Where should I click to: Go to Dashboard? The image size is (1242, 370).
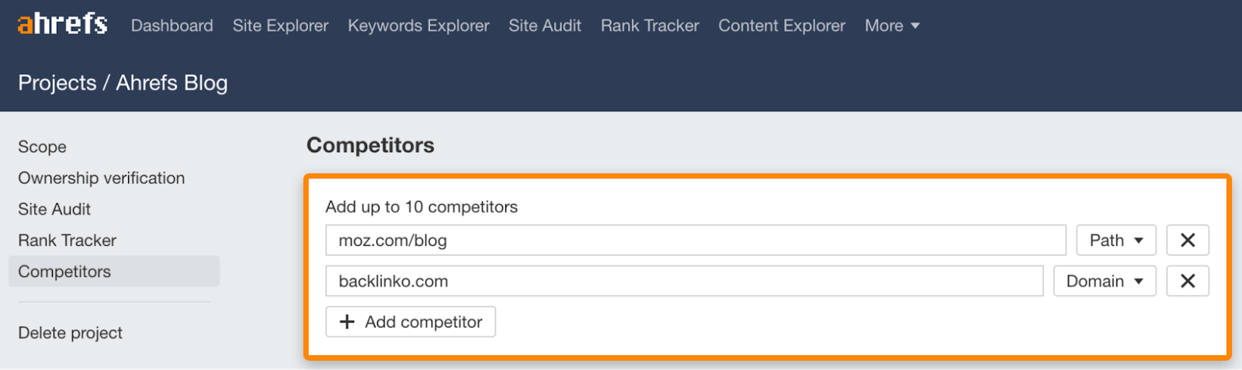tap(172, 26)
